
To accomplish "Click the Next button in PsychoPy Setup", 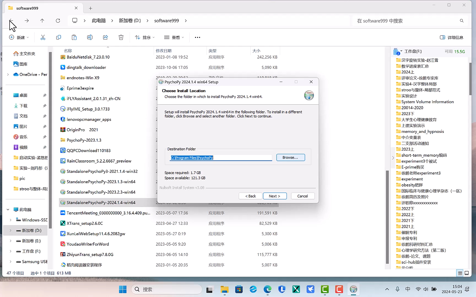I will click(x=275, y=196).
